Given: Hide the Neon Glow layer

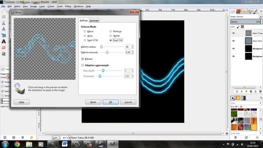Looking at the screenshot, I should tap(233, 41).
